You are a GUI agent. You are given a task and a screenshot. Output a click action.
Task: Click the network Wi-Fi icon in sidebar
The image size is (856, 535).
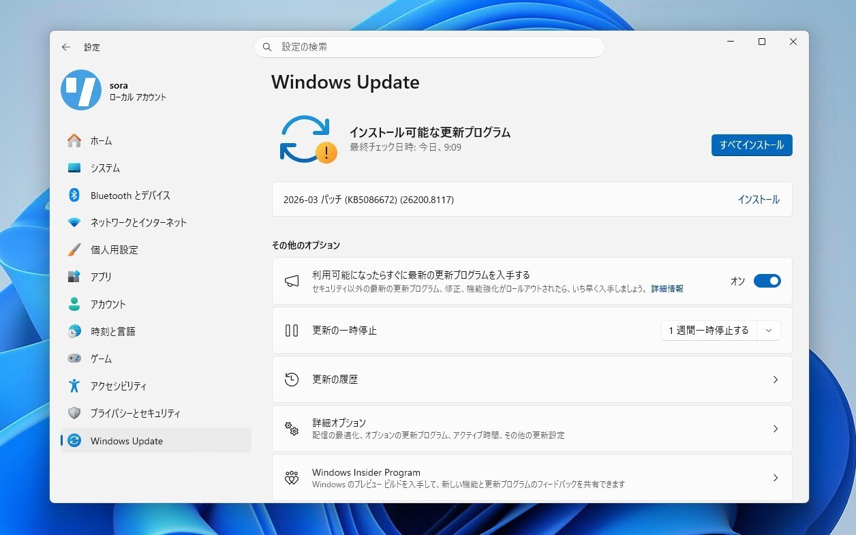tap(74, 223)
